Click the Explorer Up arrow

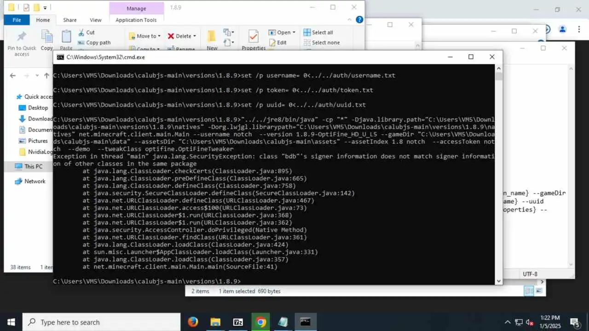tap(46, 76)
